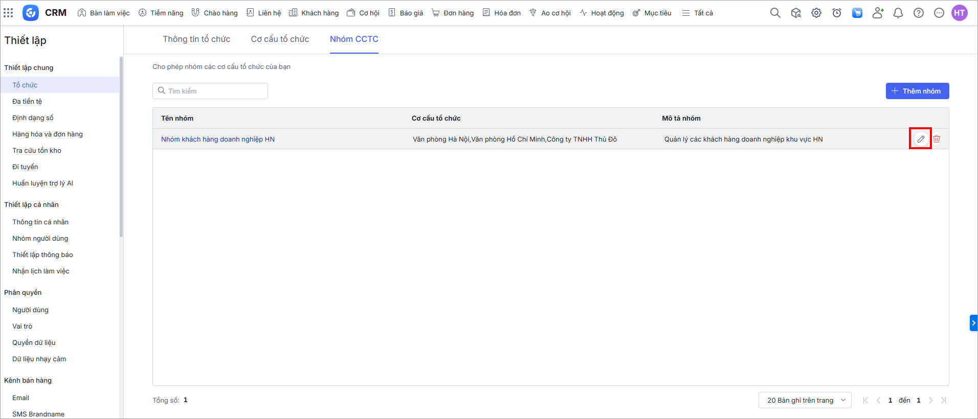Image resolution: width=978 pixels, height=419 pixels.
Task: Open the settings gear icon
Action: coord(816,13)
